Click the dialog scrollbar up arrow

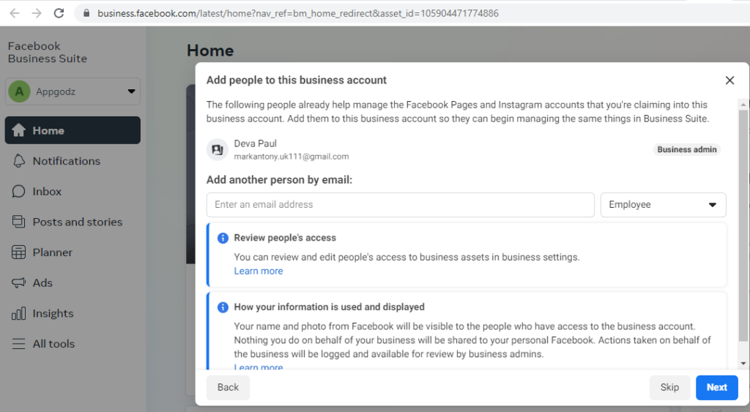click(743, 104)
